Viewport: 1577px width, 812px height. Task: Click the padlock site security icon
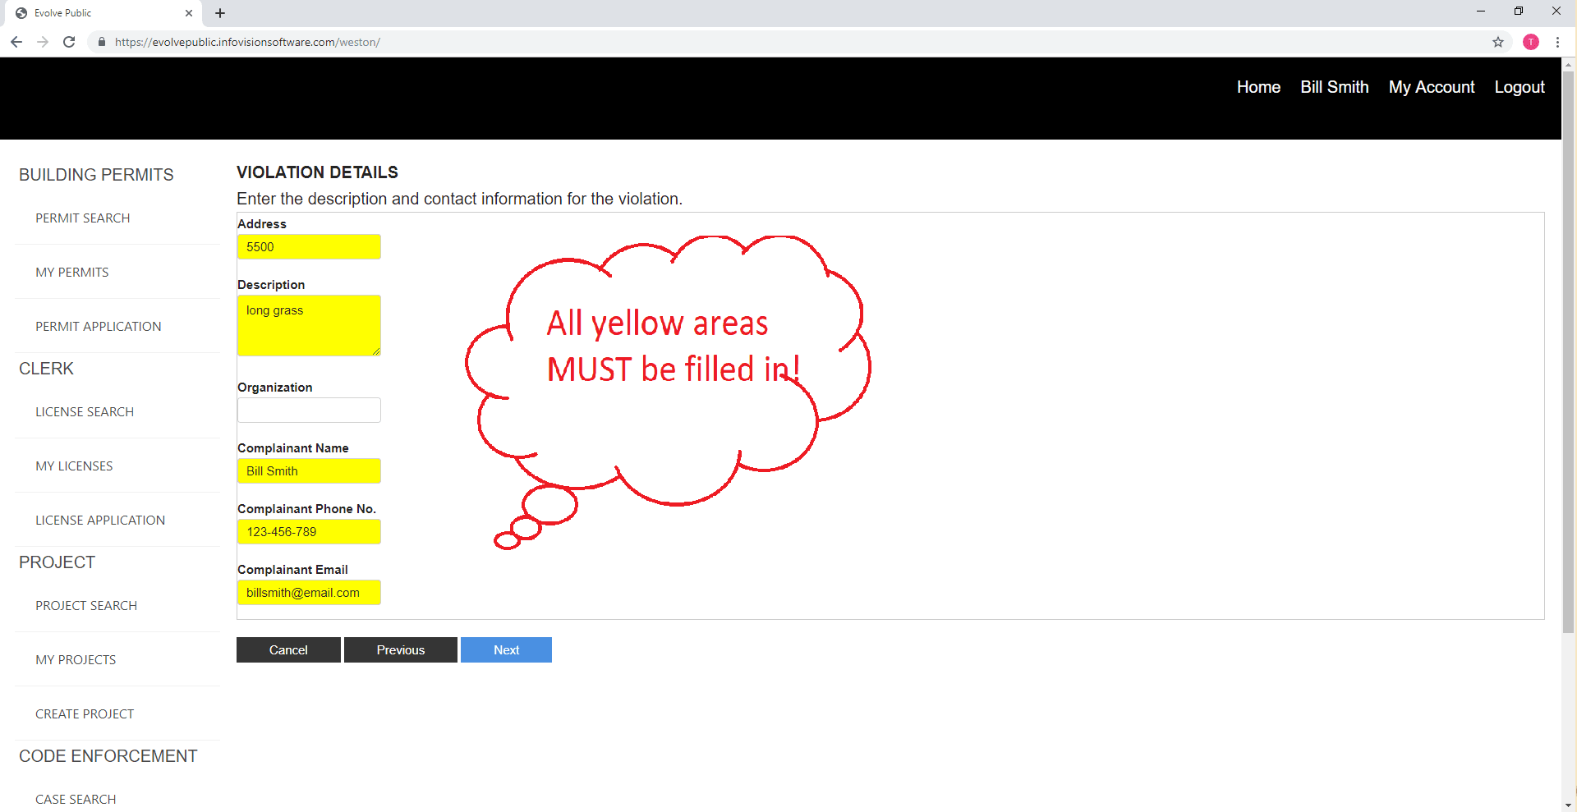[102, 42]
